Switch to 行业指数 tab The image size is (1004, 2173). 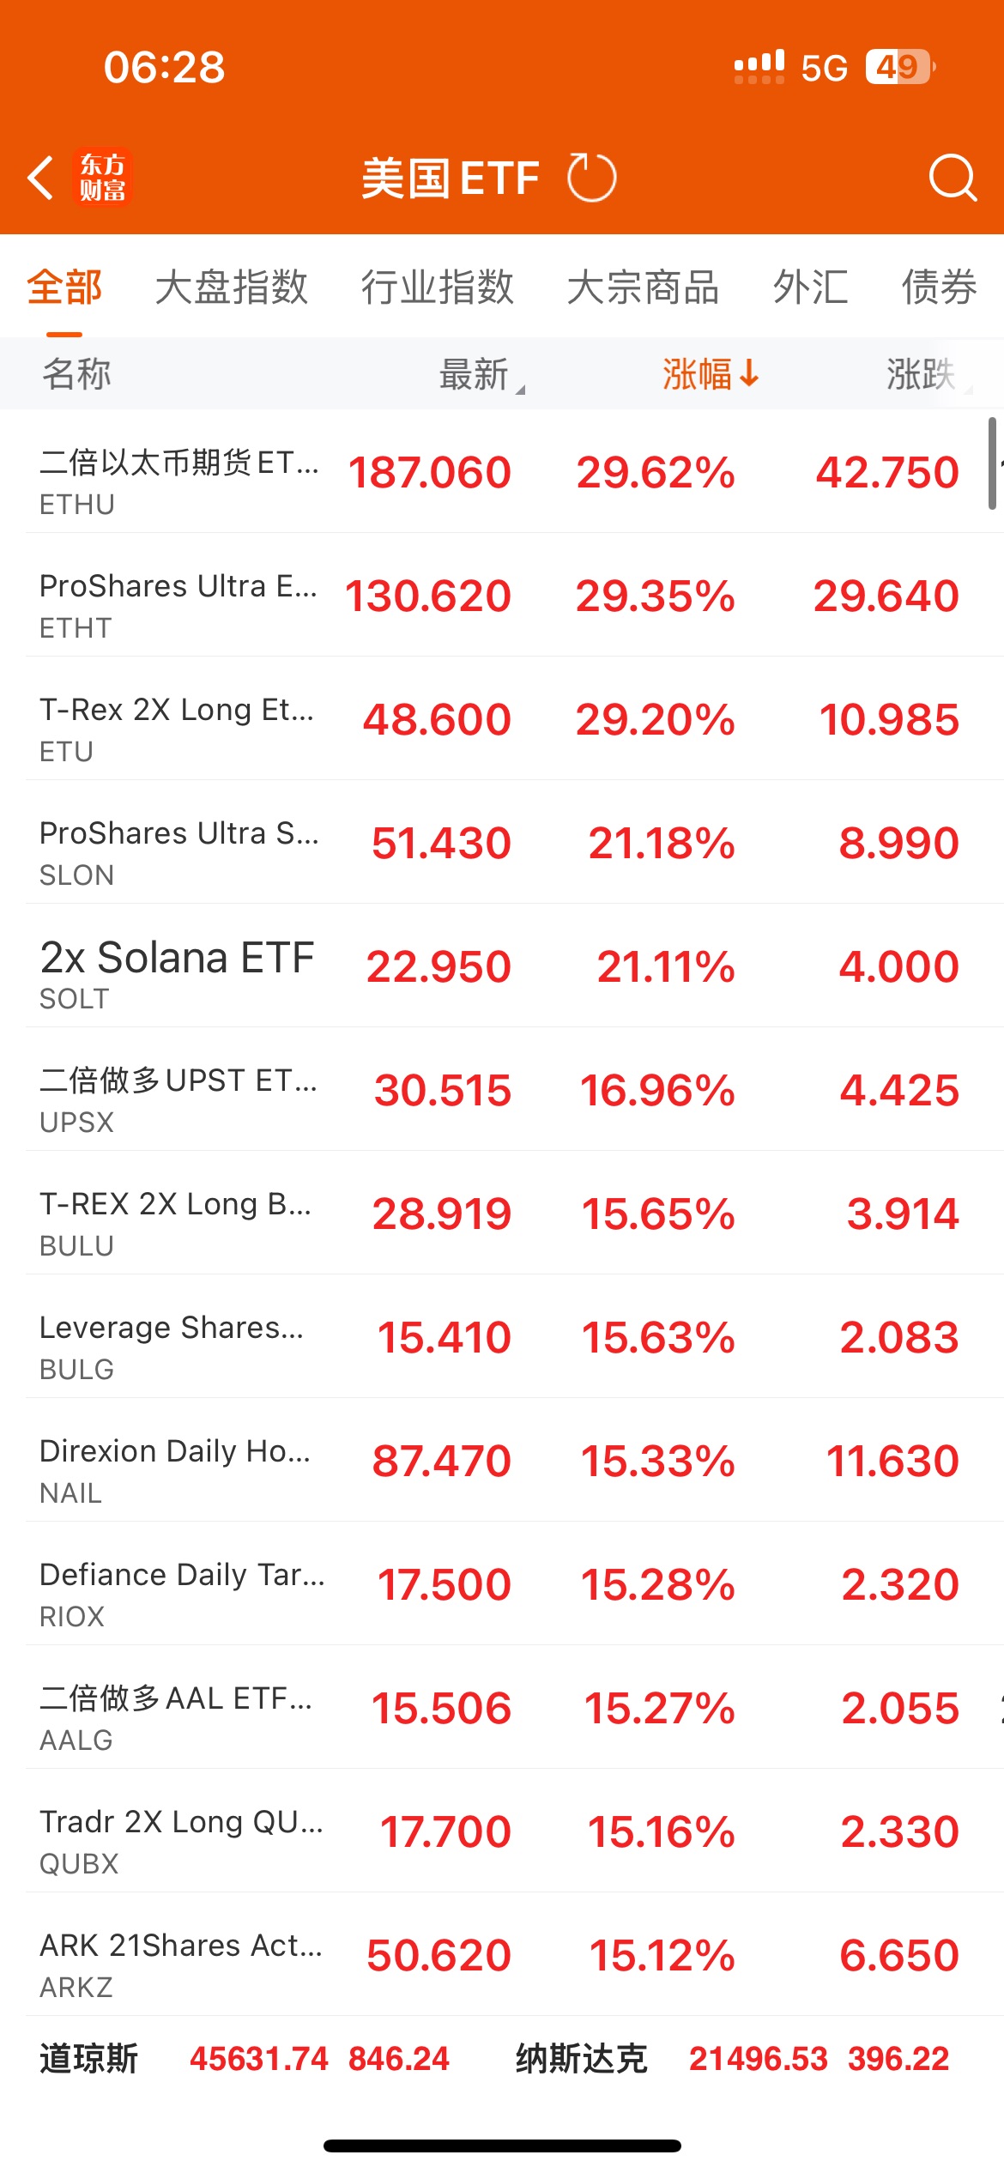point(437,287)
